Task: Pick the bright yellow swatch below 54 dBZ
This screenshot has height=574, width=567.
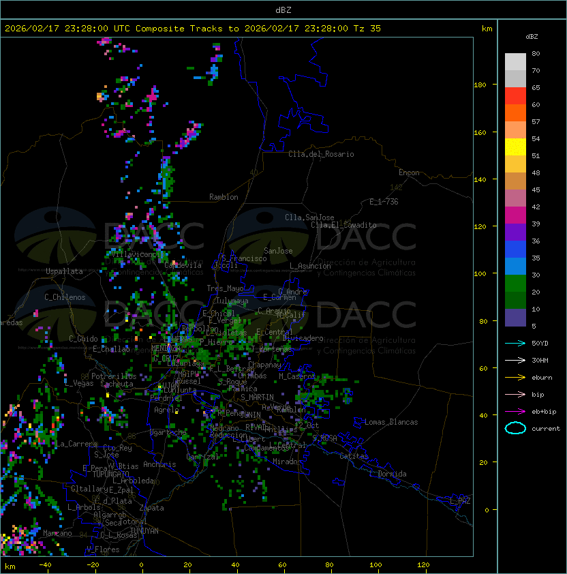Action: coord(515,147)
